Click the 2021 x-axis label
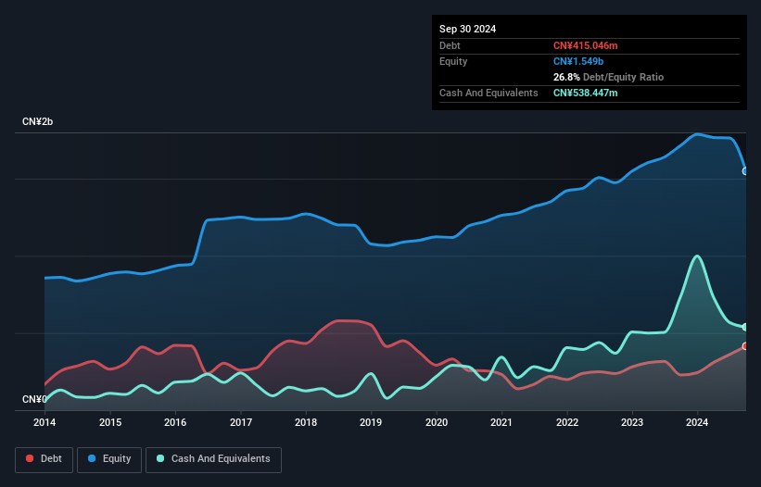Viewport: 761px width, 487px height. pyautogui.click(x=501, y=422)
